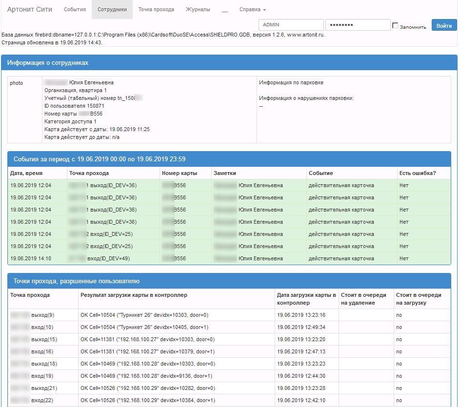The height and width of the screenshot is (407, 461).
Task: Click into the password input field
Action: (358, 25)
